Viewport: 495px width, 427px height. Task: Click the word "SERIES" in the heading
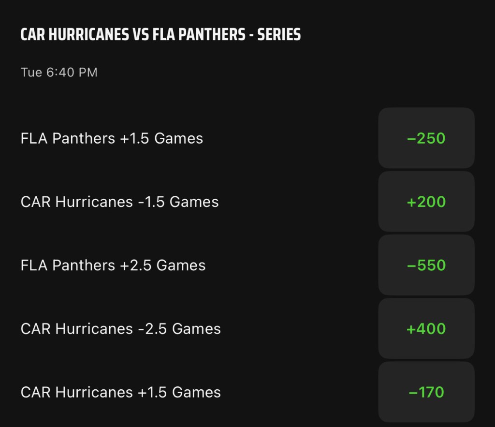[x=279, y=35]
